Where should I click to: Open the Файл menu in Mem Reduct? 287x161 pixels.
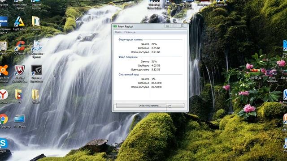(118, 32)
